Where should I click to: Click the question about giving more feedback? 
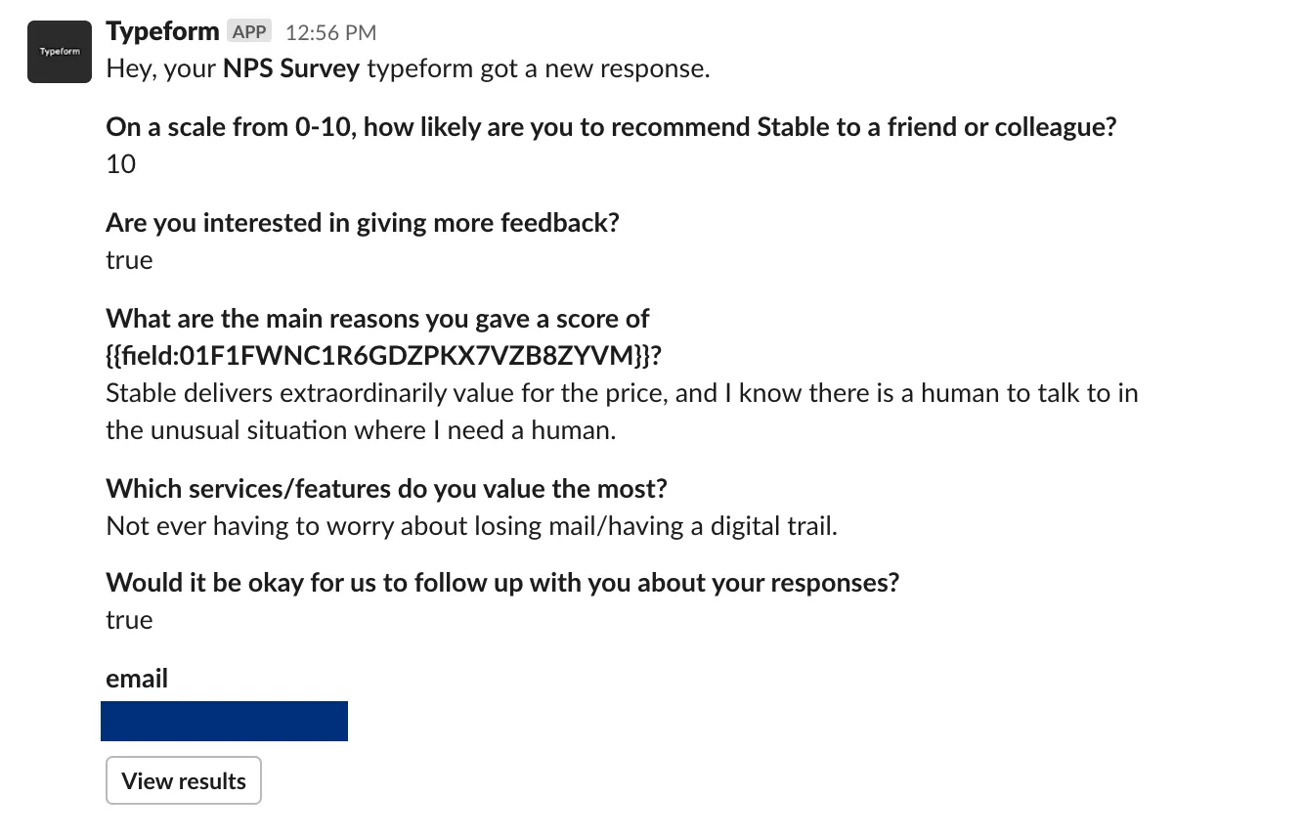(363, 223)
